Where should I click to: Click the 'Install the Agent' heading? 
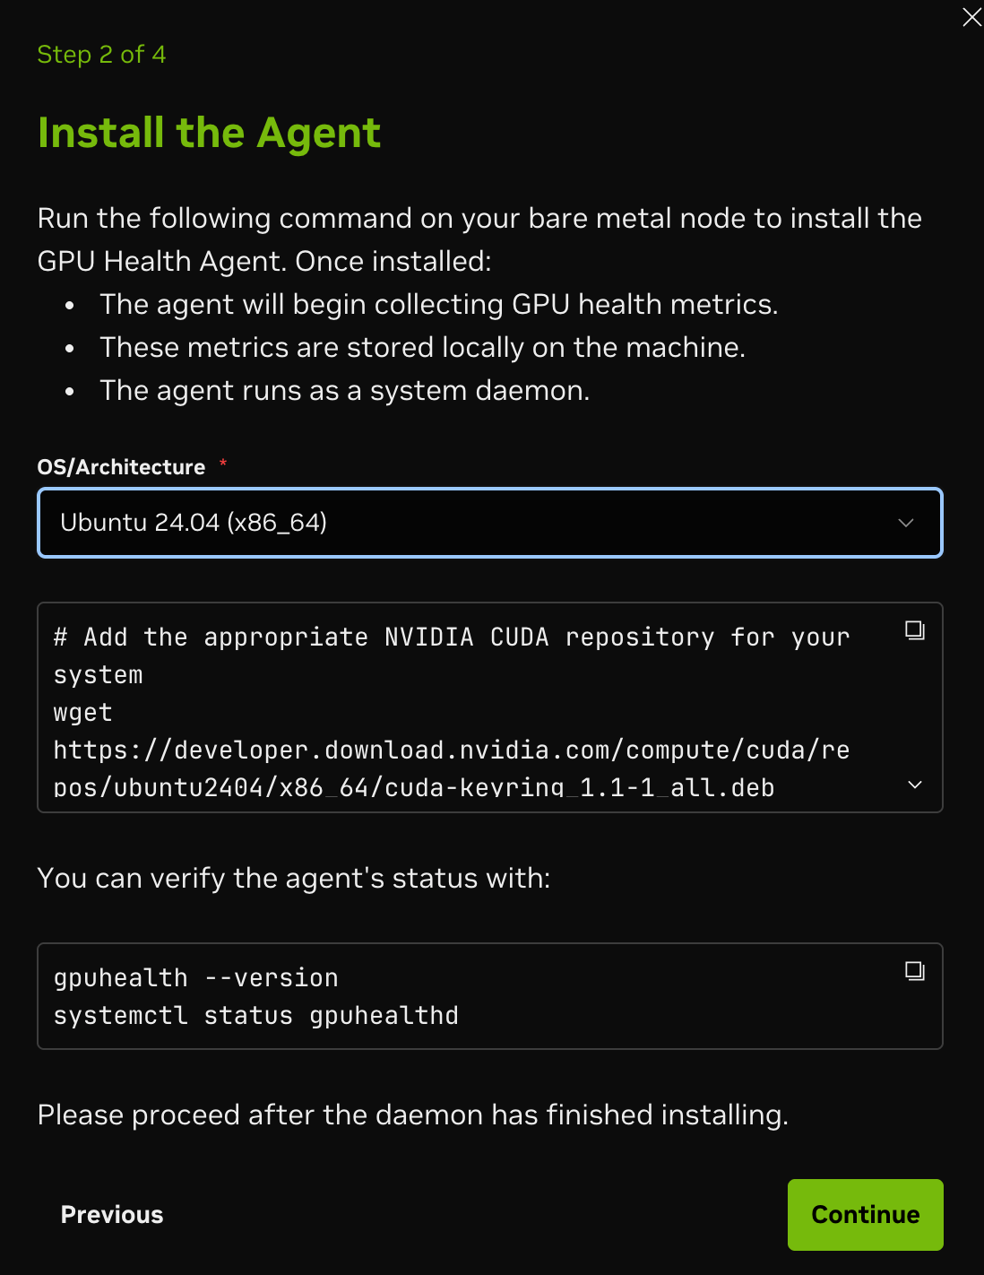click(x=209, y=134)
